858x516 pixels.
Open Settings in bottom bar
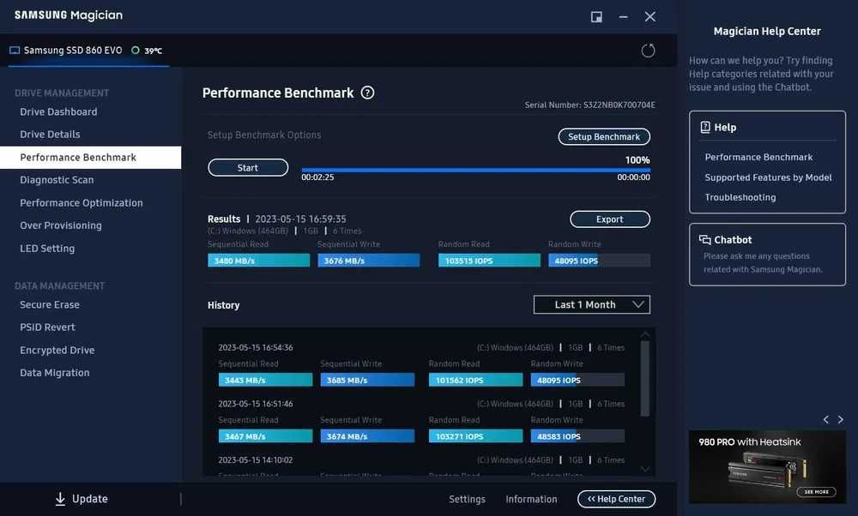coord(468,499)
